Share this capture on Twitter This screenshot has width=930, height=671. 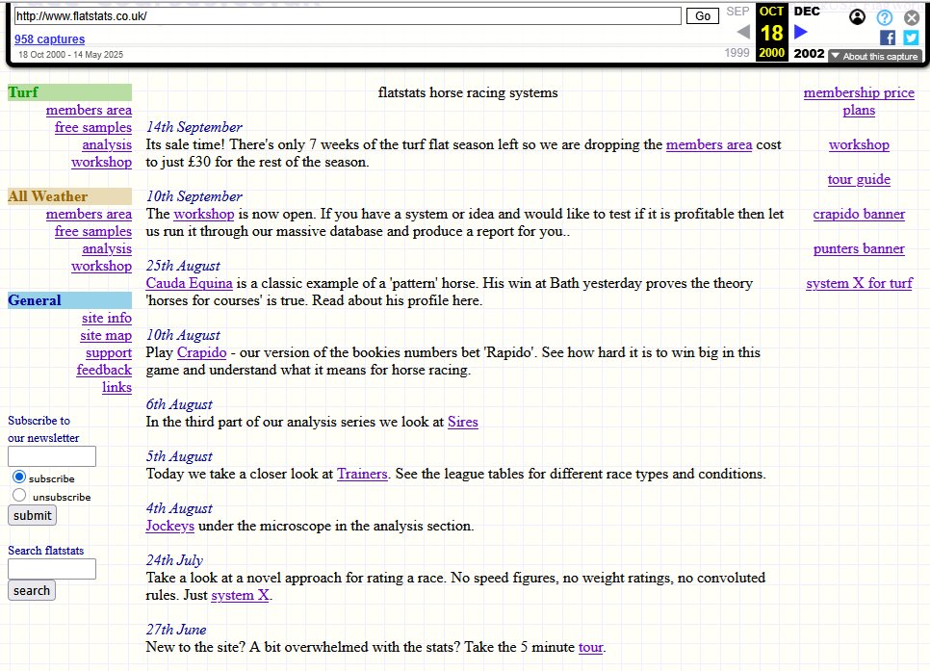tap(910, 38)
